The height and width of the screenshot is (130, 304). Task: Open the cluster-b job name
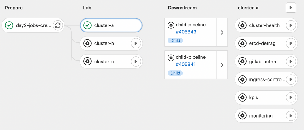click(x=104, y=43)
